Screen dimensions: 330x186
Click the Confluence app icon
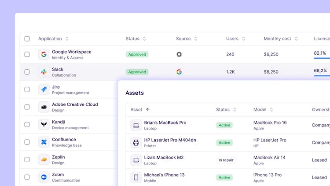tap(44, 142)
